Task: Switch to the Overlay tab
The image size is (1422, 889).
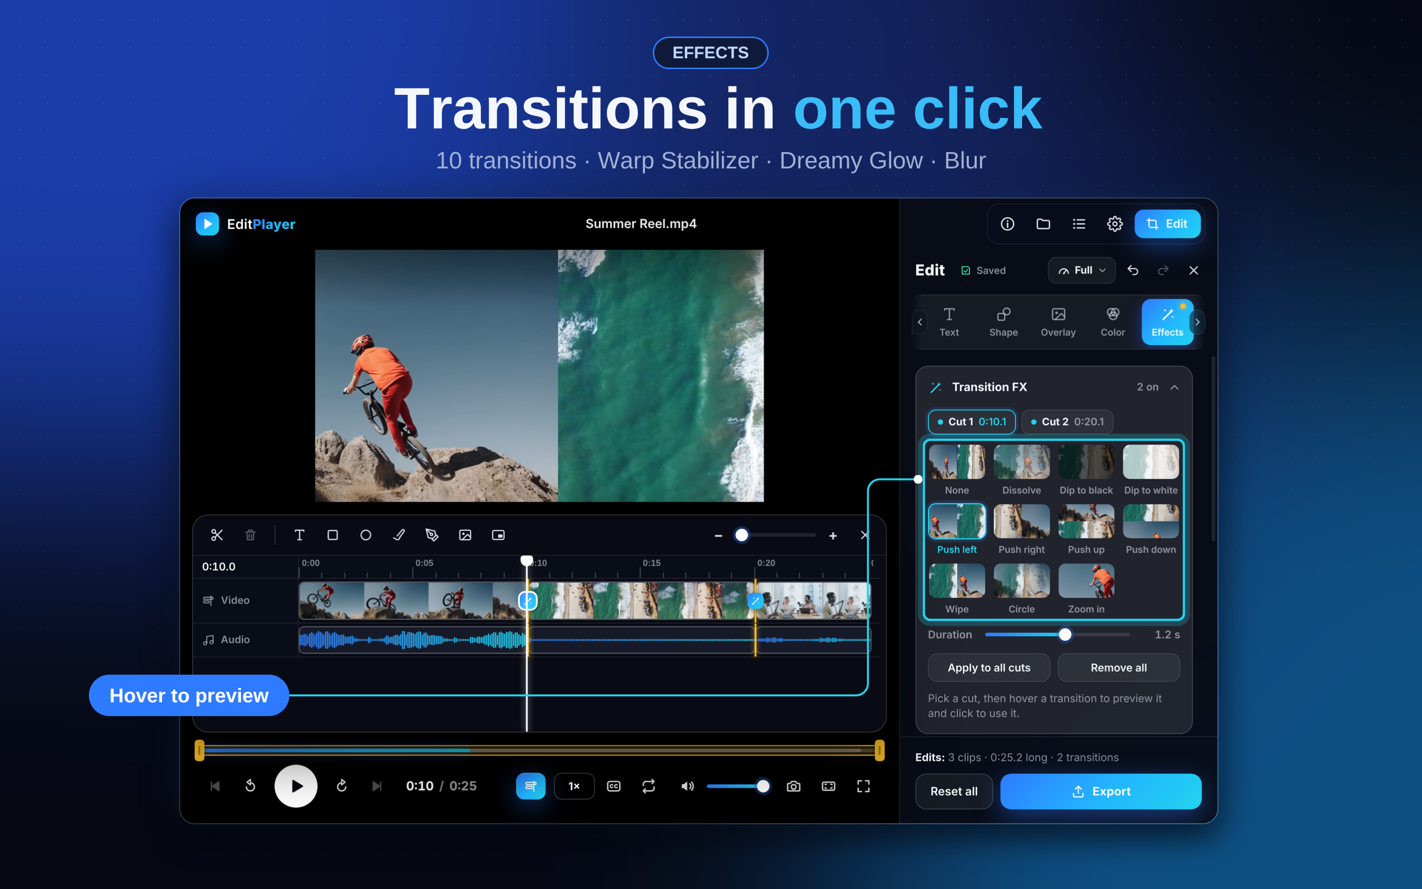Action: pos(1058,322)
